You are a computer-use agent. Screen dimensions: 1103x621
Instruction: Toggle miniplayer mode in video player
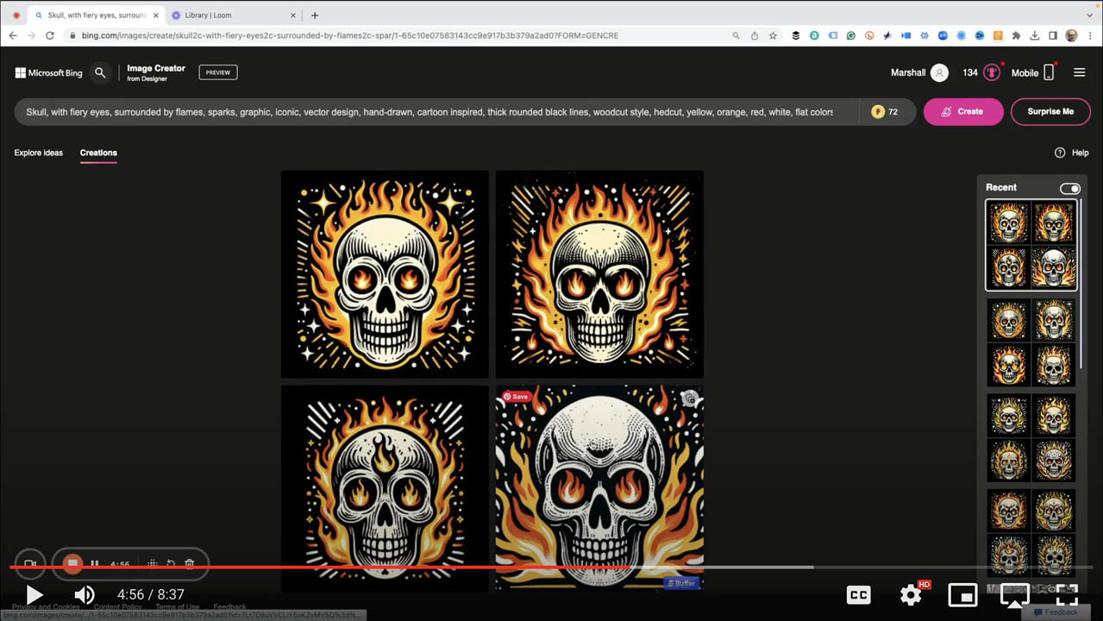point(962,595)
